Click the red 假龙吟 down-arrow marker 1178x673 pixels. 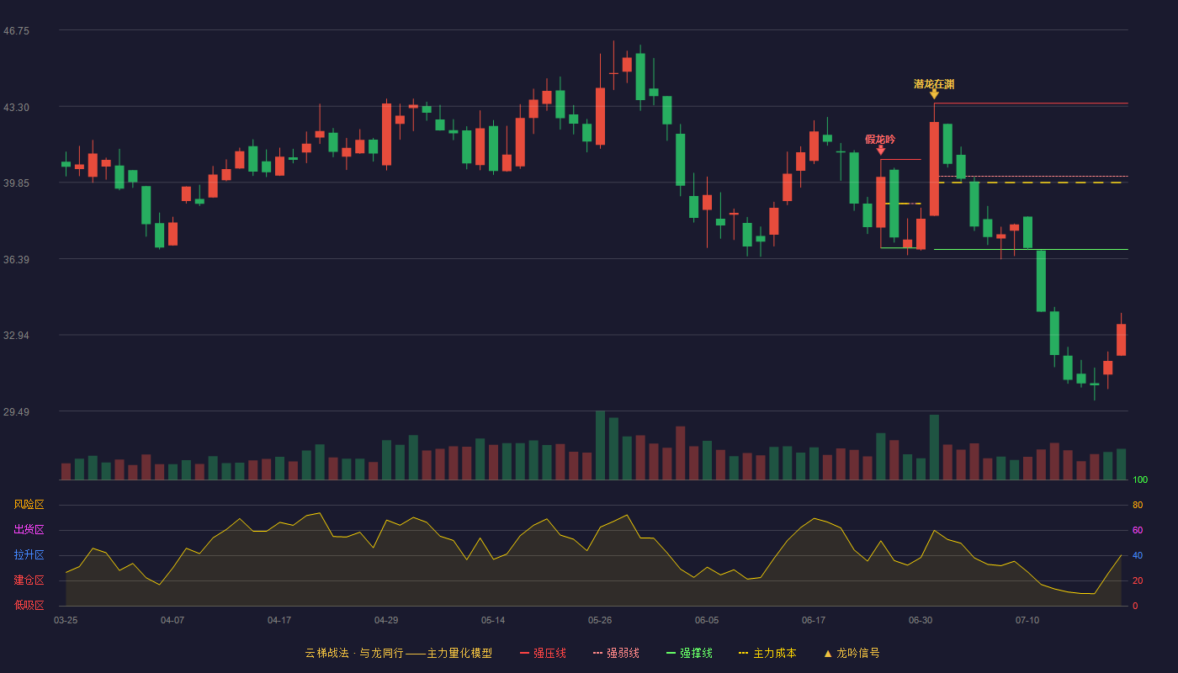tap(881, 150)
